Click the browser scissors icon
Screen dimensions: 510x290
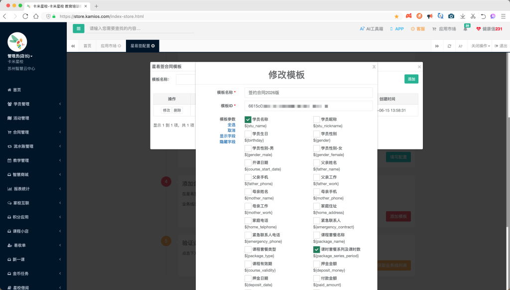[473, 16]
